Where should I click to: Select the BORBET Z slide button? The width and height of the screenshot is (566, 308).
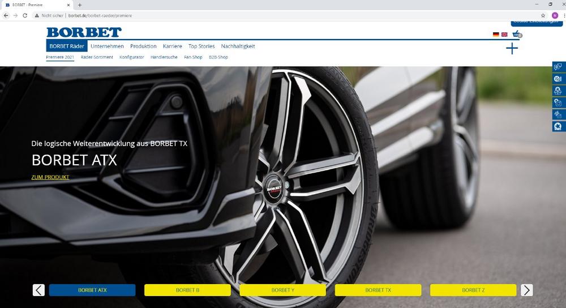(x=473, y=290)
